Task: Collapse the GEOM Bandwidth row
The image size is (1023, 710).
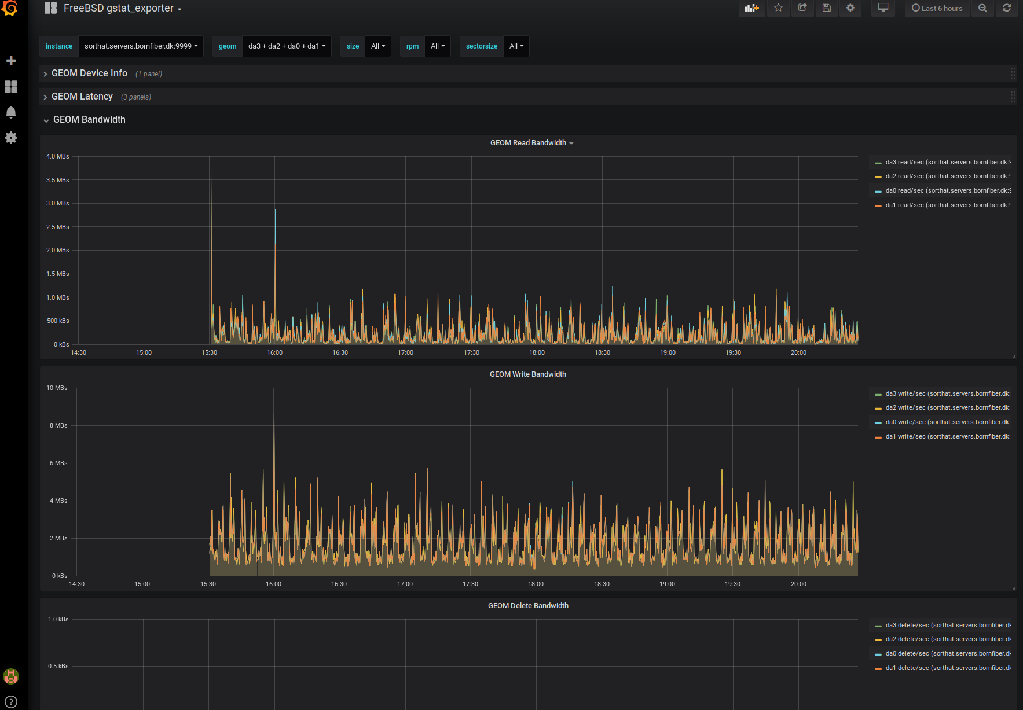Action: click(89, 120)
